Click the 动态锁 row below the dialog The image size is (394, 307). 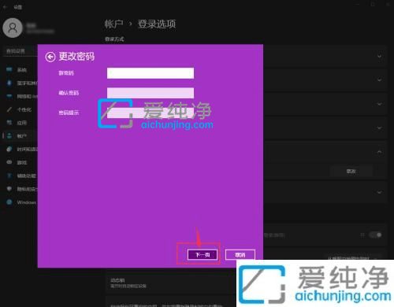(x=171, y=283)
